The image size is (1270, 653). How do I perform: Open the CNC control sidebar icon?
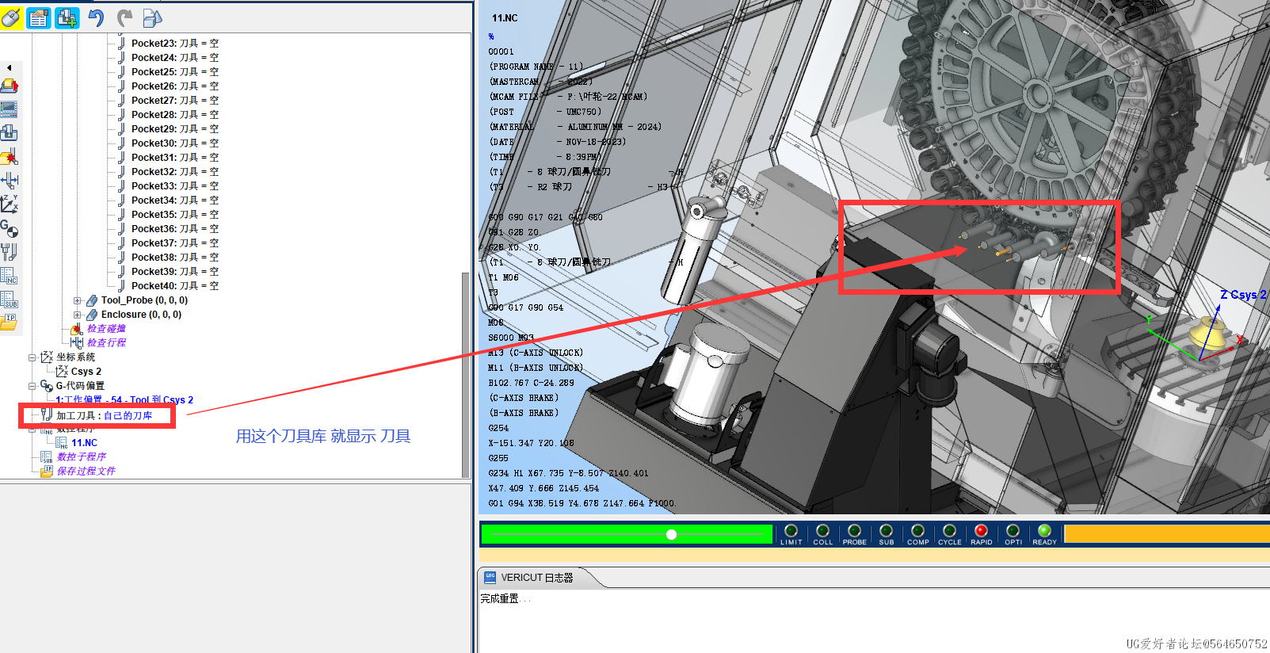(10, 109)
